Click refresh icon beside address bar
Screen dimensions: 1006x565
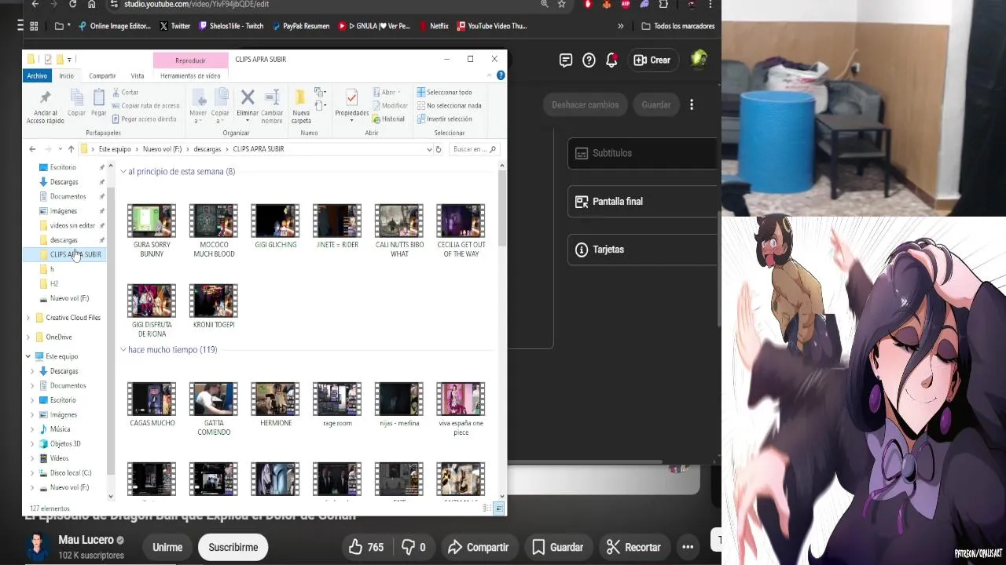tap(439, 149)
